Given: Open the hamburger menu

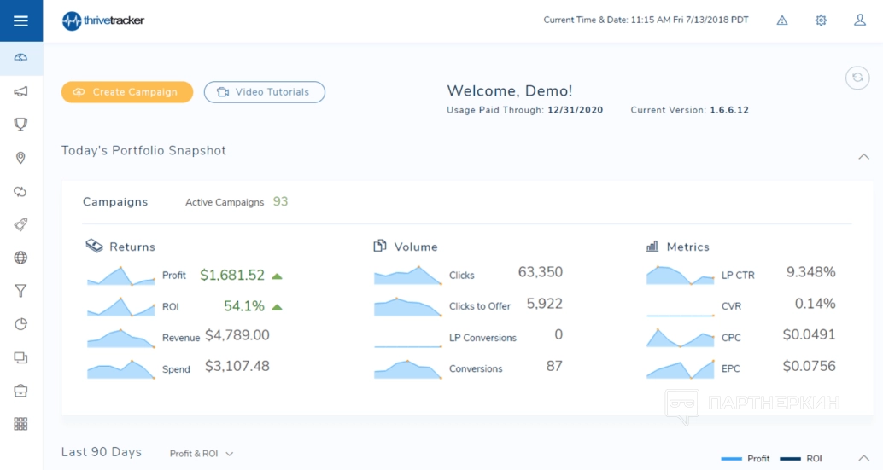Looking at the screenshot, I should click(20, 20).
